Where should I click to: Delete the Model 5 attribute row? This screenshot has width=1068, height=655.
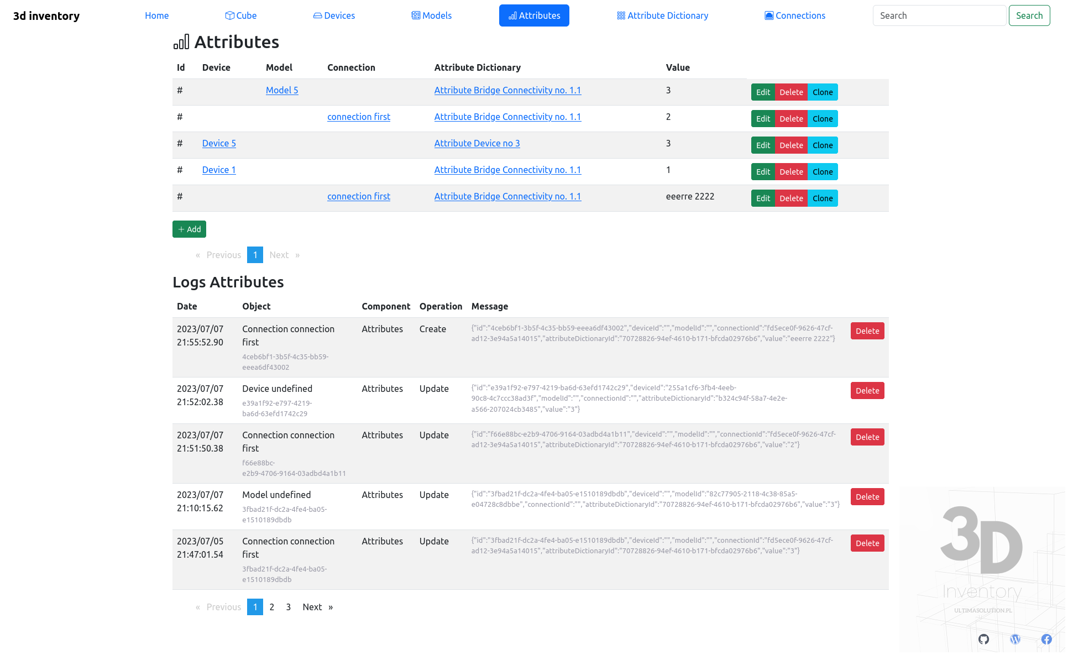[791, 92]
